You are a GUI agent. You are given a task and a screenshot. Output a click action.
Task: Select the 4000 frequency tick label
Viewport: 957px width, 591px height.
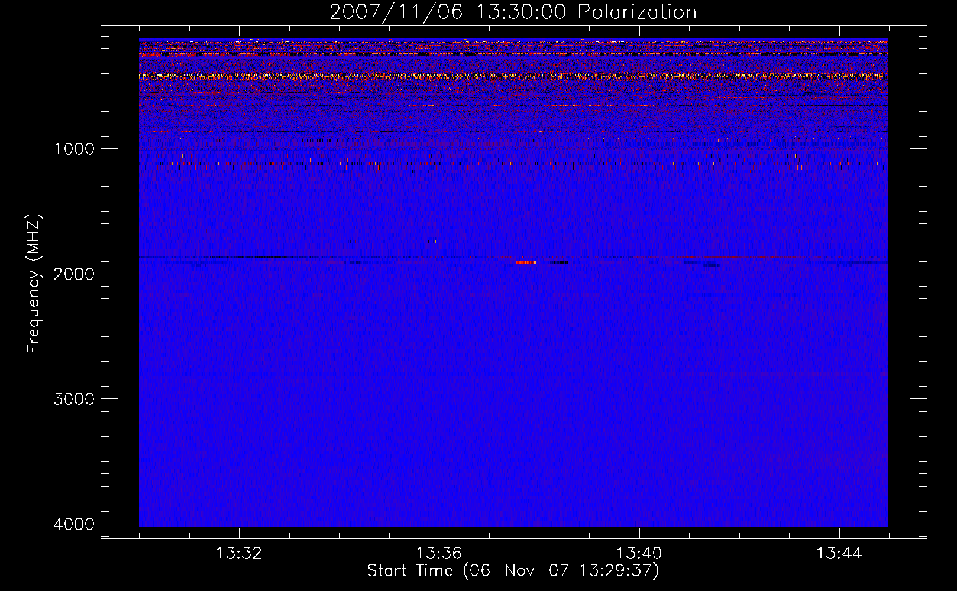point(74,524)
